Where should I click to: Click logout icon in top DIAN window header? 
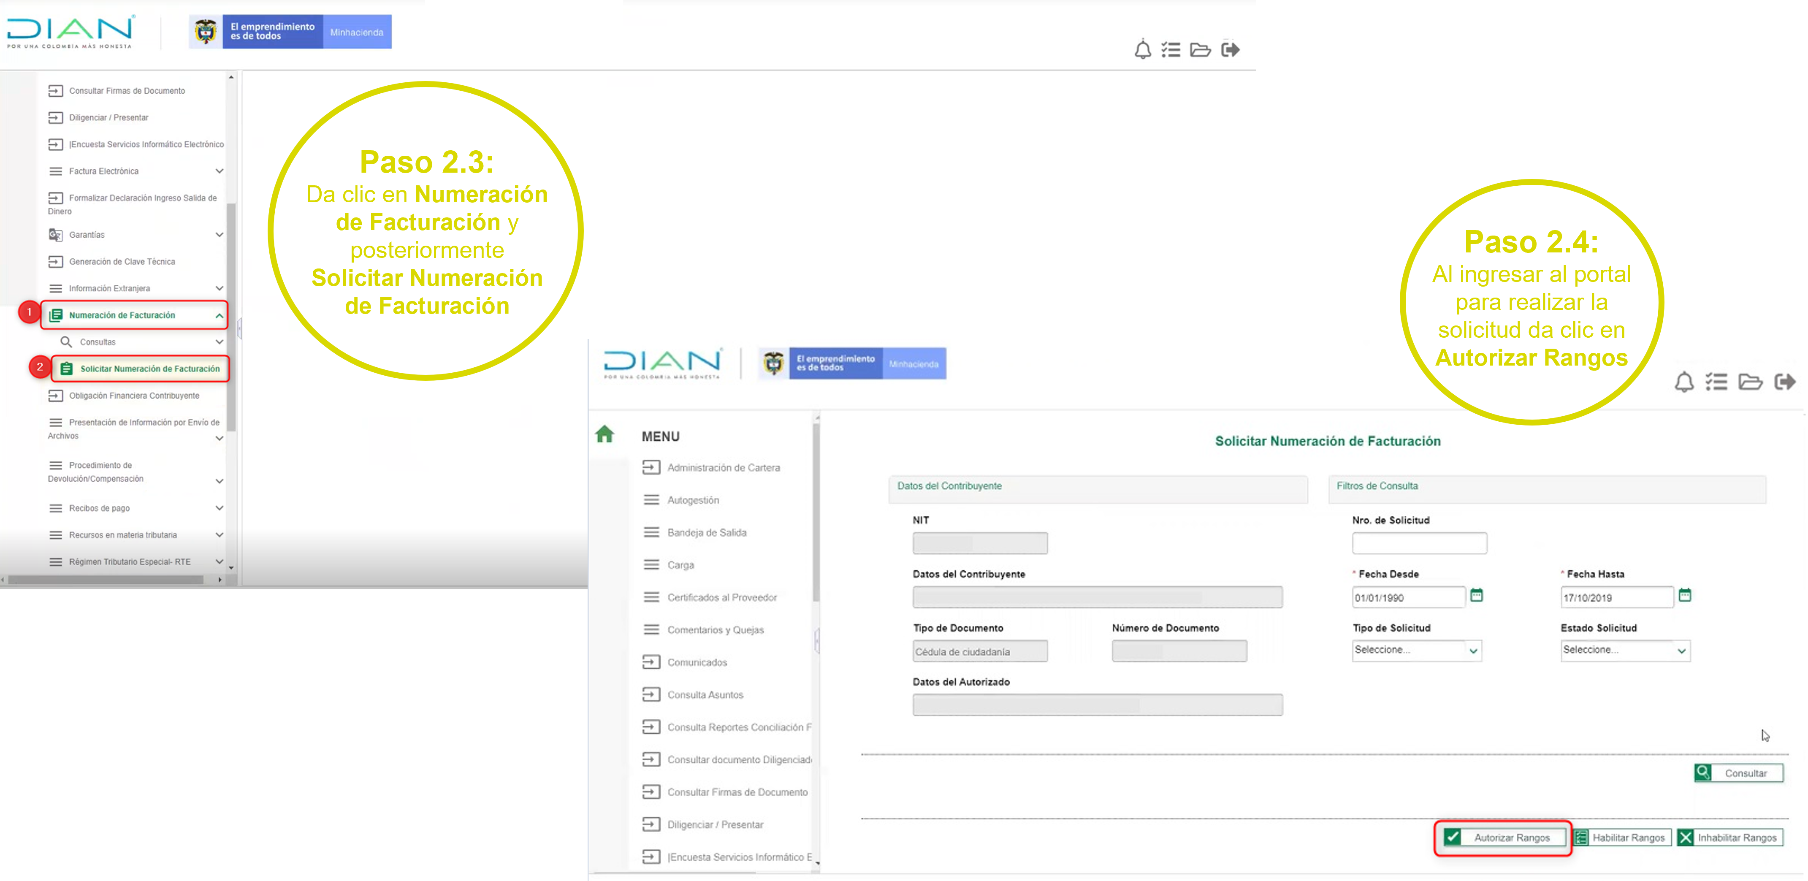[1231, 50]
